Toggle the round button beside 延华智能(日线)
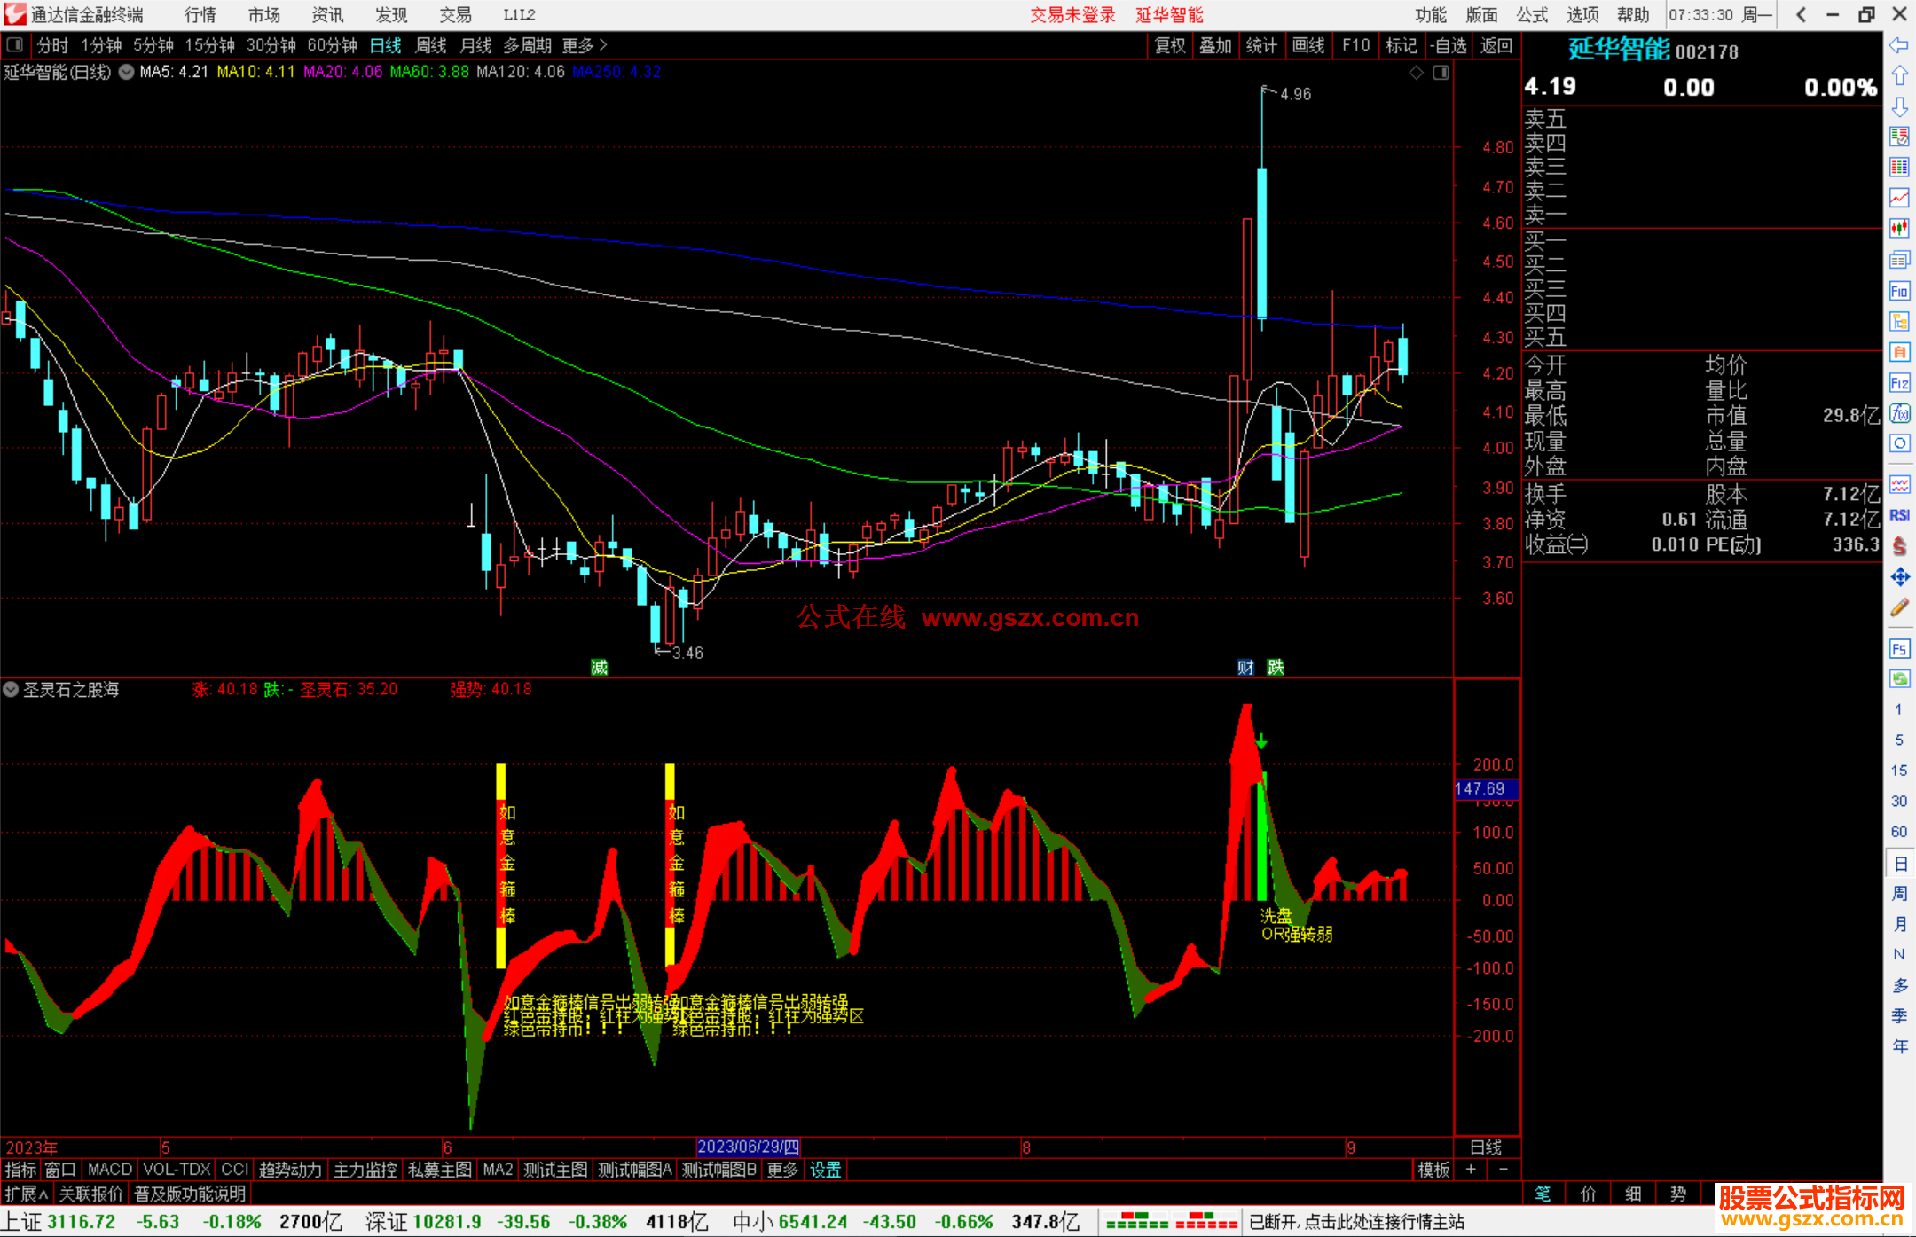Viewport: 1916px width, 1237px height. [127, 72]
